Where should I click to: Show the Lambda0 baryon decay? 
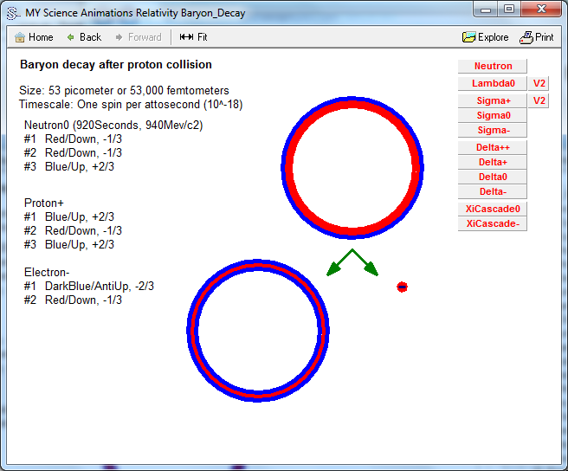click(493, 84)
